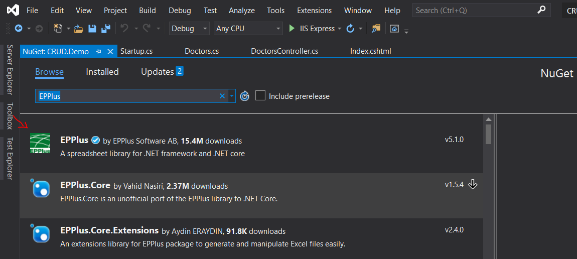Click the Redo arrow icon
The height and width of the screenshot is (259, 577).
147,28
